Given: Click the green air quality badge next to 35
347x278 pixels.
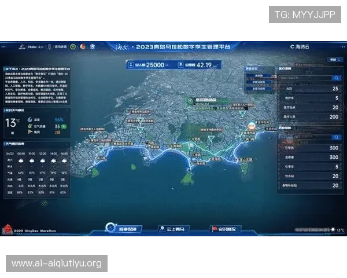Looking at the screenshot, I should pyautogui.click(x=64, y=126).
